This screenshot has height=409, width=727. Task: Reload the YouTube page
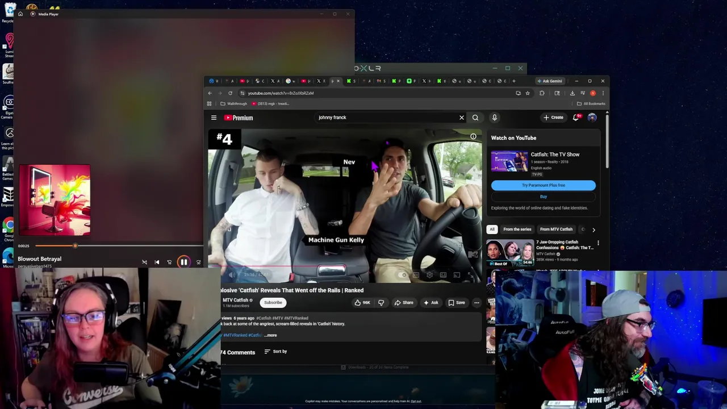coord(230,93)
